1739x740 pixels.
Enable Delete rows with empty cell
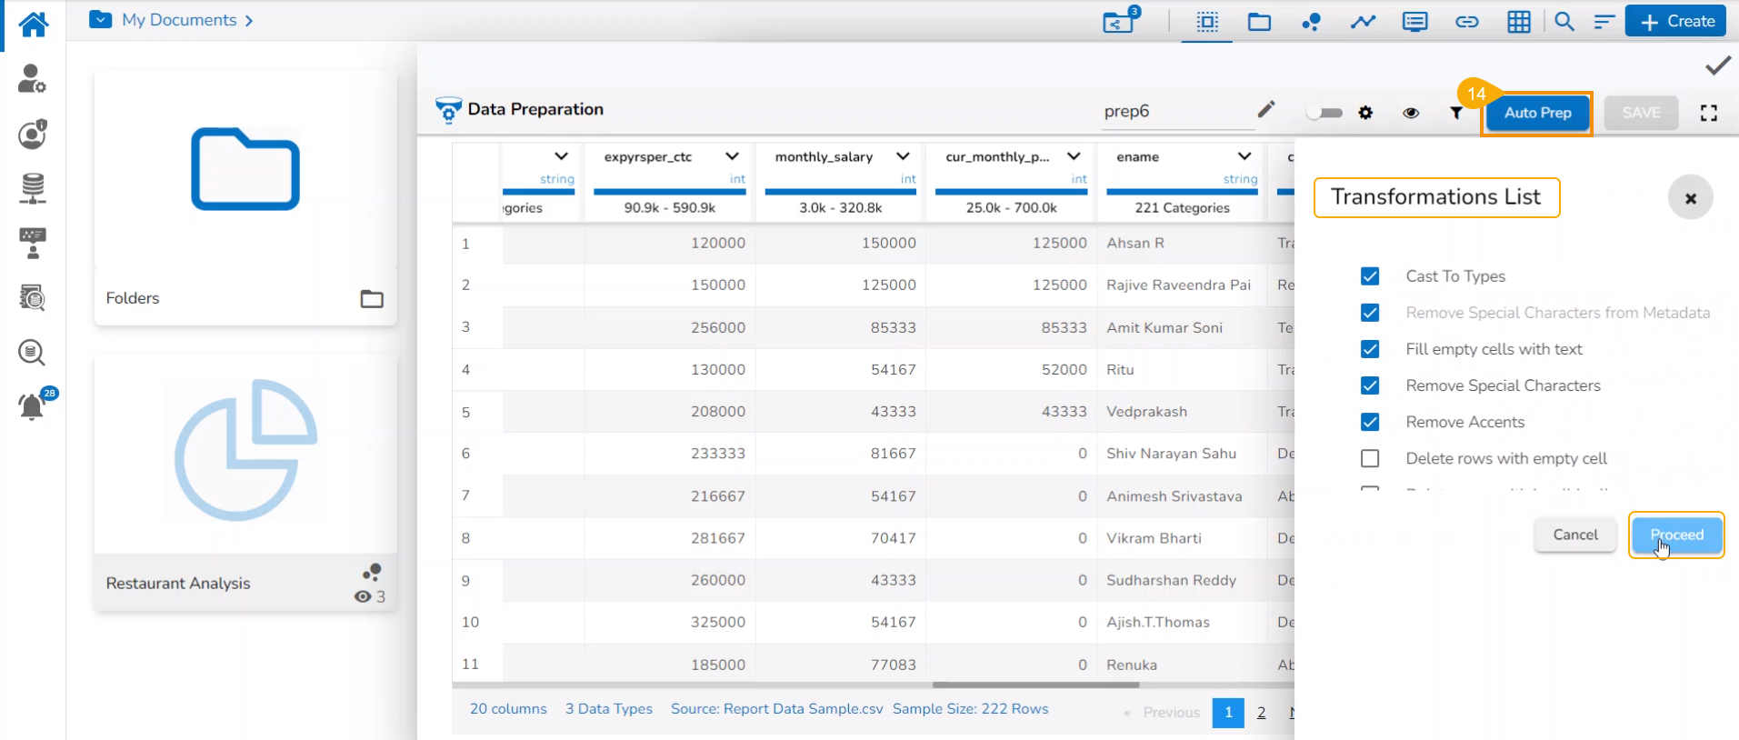tap(1370, 458)
